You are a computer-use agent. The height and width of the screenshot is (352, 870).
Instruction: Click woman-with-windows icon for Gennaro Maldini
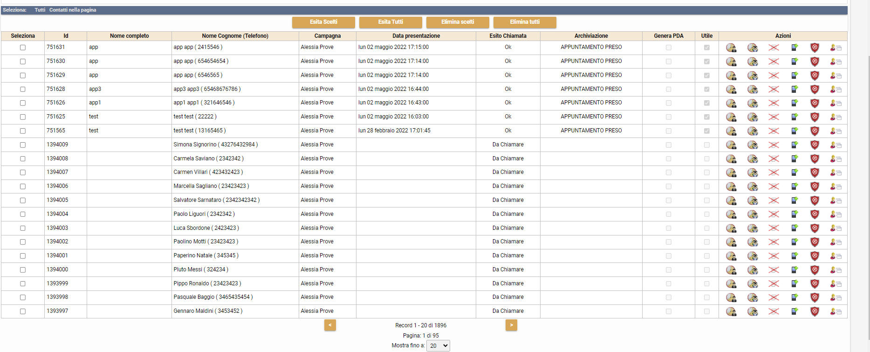point(836,311)
